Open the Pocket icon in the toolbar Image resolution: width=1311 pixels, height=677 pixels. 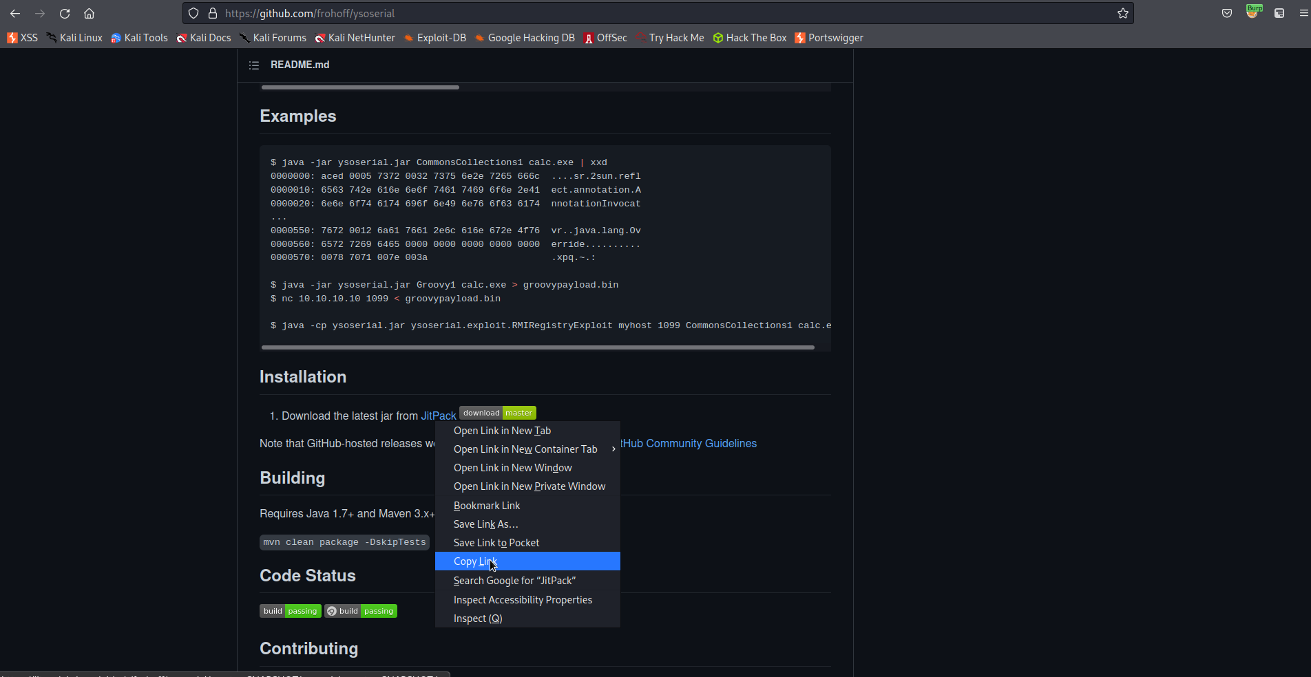click(1227, 13)
